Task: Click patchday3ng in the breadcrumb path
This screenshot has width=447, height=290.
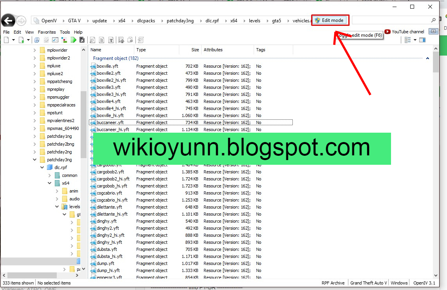Action: [x=180, y=20]
